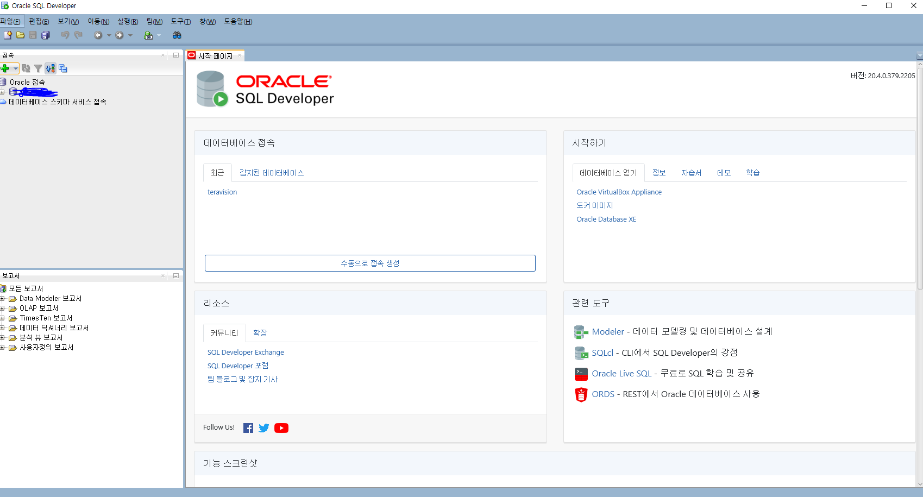Expand the OLAP 보고서 folder
923x497 pixels.
pos(2,309)
